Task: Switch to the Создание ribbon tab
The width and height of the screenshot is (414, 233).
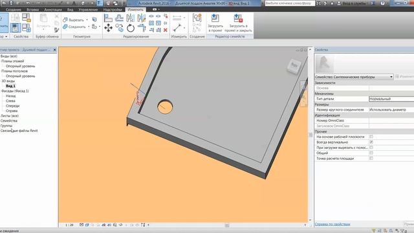Action: tap(13, 10)
